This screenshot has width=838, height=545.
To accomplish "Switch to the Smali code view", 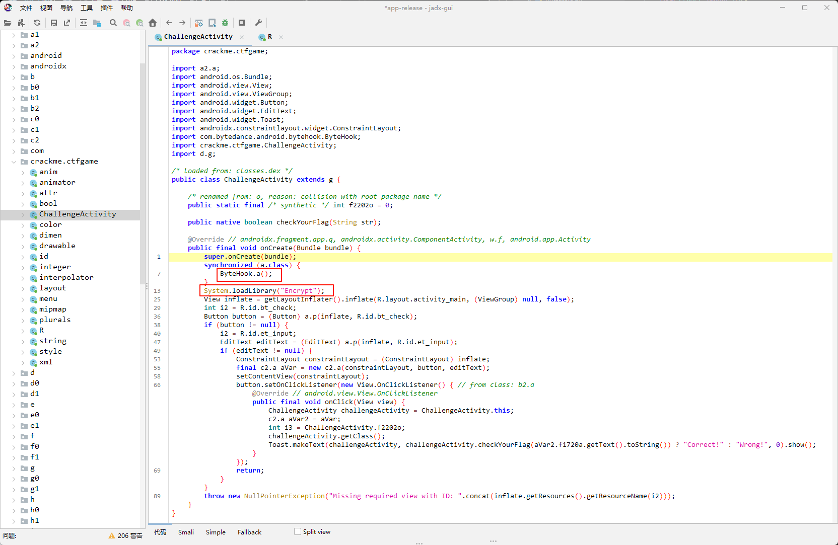I will [186, 532].
